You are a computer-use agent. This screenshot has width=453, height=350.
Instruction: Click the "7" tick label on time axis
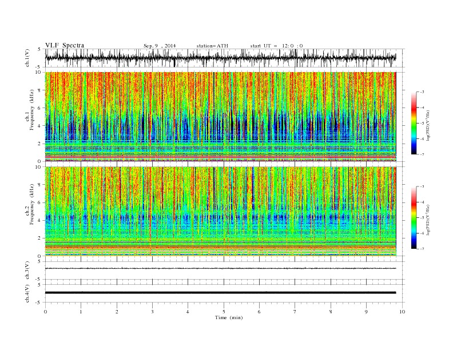coord(295,312)
